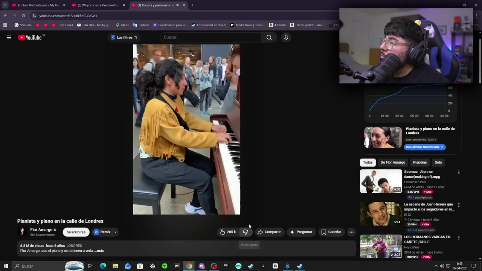Open the YouTube bookmark with text label
482x271 pixels.
[23, 25]
